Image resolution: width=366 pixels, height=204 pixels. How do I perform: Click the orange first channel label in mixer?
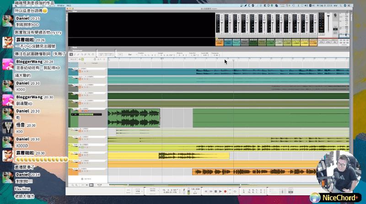click(219, 43)
